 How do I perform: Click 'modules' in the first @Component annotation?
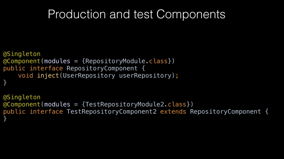tap(57, 61)
